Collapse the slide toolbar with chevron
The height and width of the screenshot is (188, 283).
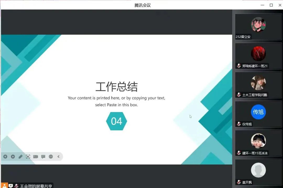[58, 157]
